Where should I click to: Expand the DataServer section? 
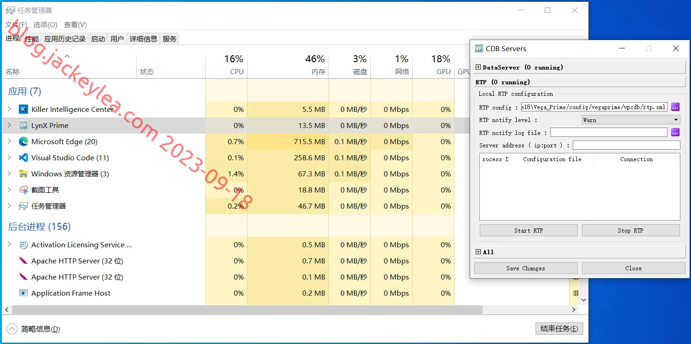coord(478,67)
